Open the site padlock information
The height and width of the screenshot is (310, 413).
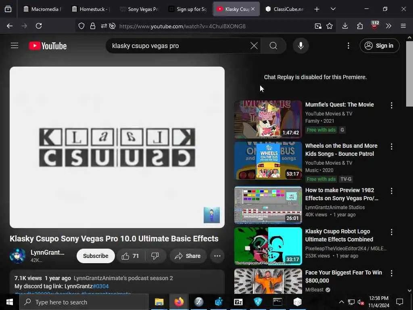93,26
